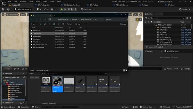Open the Cinematics clapperboard toolbar icon
This screenshot has height=109, width=193.
tap(52, 9)
